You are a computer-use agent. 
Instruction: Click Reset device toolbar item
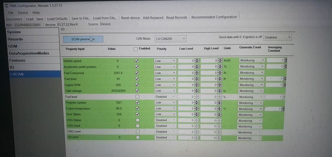coord(130,18)
